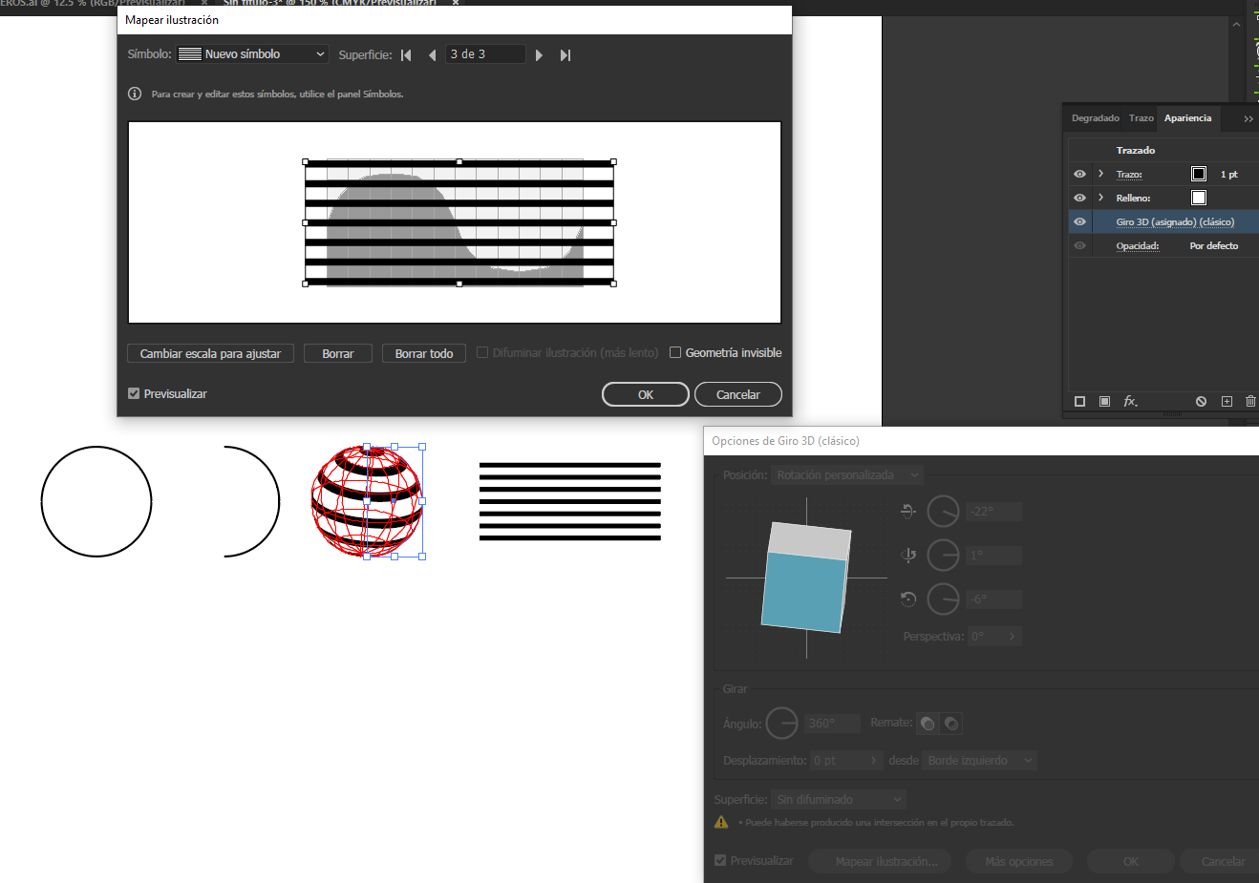Toggle Previsualizar in Giro 3D dialog
Image resolution: width=1259 pixels, height=883 pixels.
[x=720, y=860]
